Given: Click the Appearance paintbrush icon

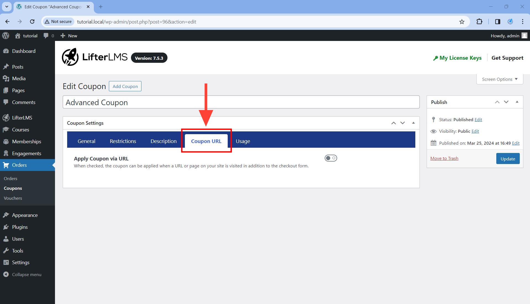Looking at the screenshot, I should click(x=6, y=215).
